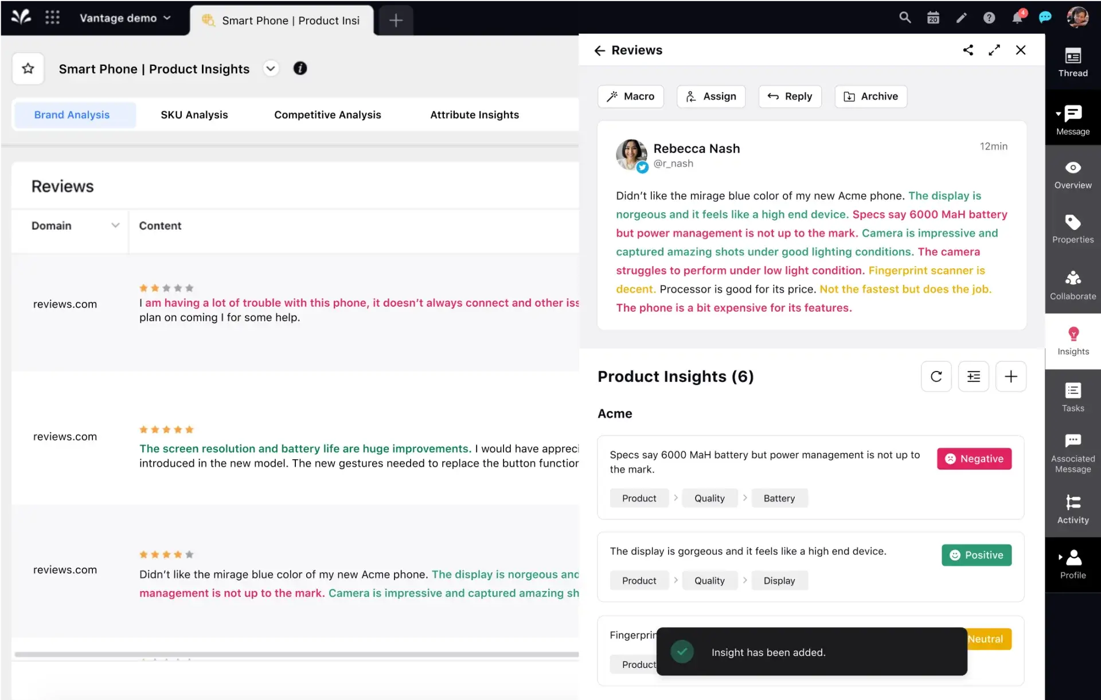Open the notifications bell
The height and width of the screenshot is (700, 1101).
click(1017, 18)
